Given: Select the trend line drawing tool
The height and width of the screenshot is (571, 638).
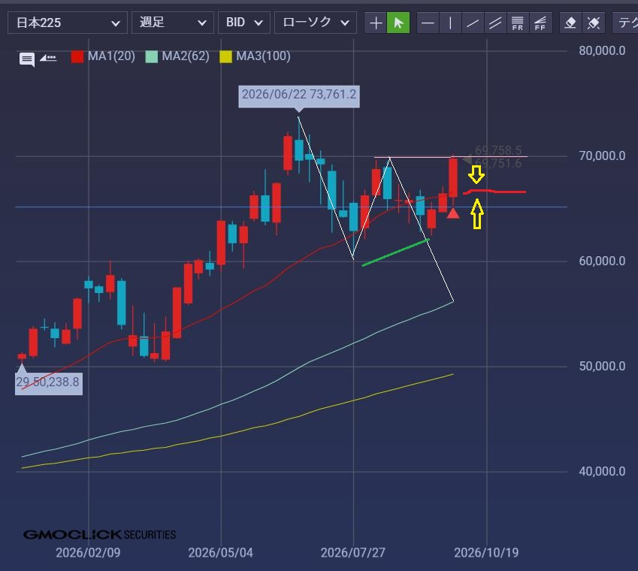Looking at the screenshot, I should tap(473, 23).
